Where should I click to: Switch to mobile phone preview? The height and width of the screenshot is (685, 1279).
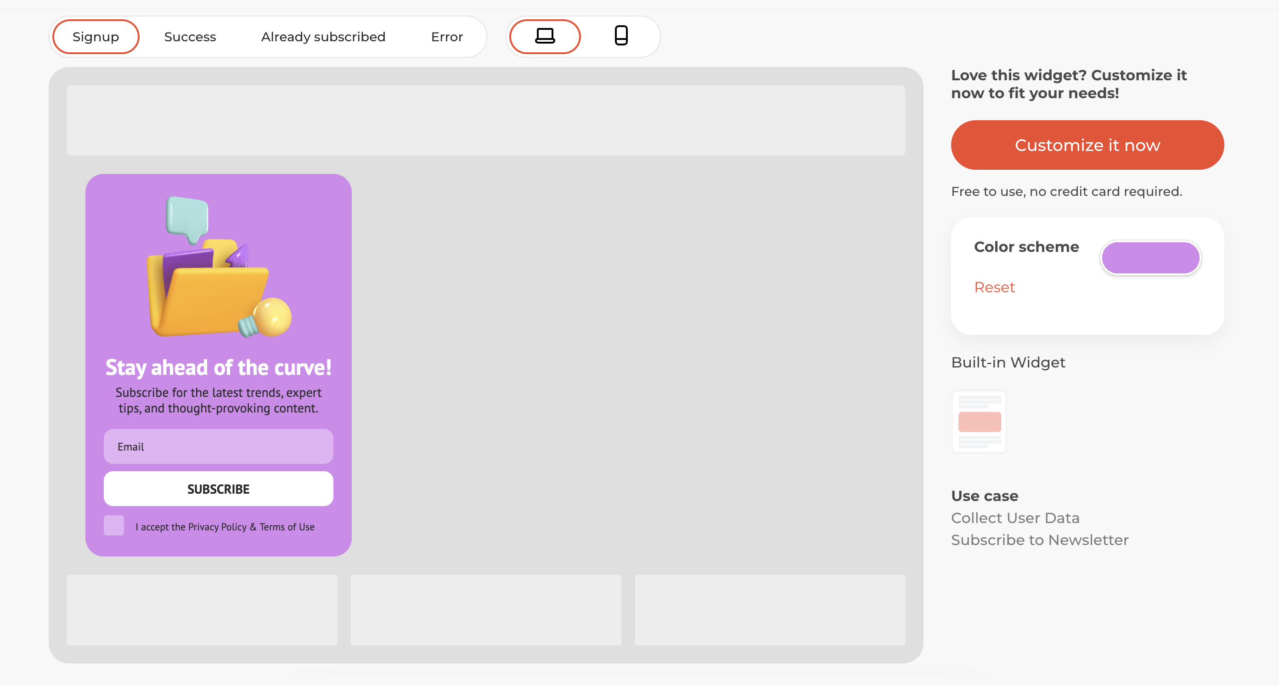tap(620, 36)
